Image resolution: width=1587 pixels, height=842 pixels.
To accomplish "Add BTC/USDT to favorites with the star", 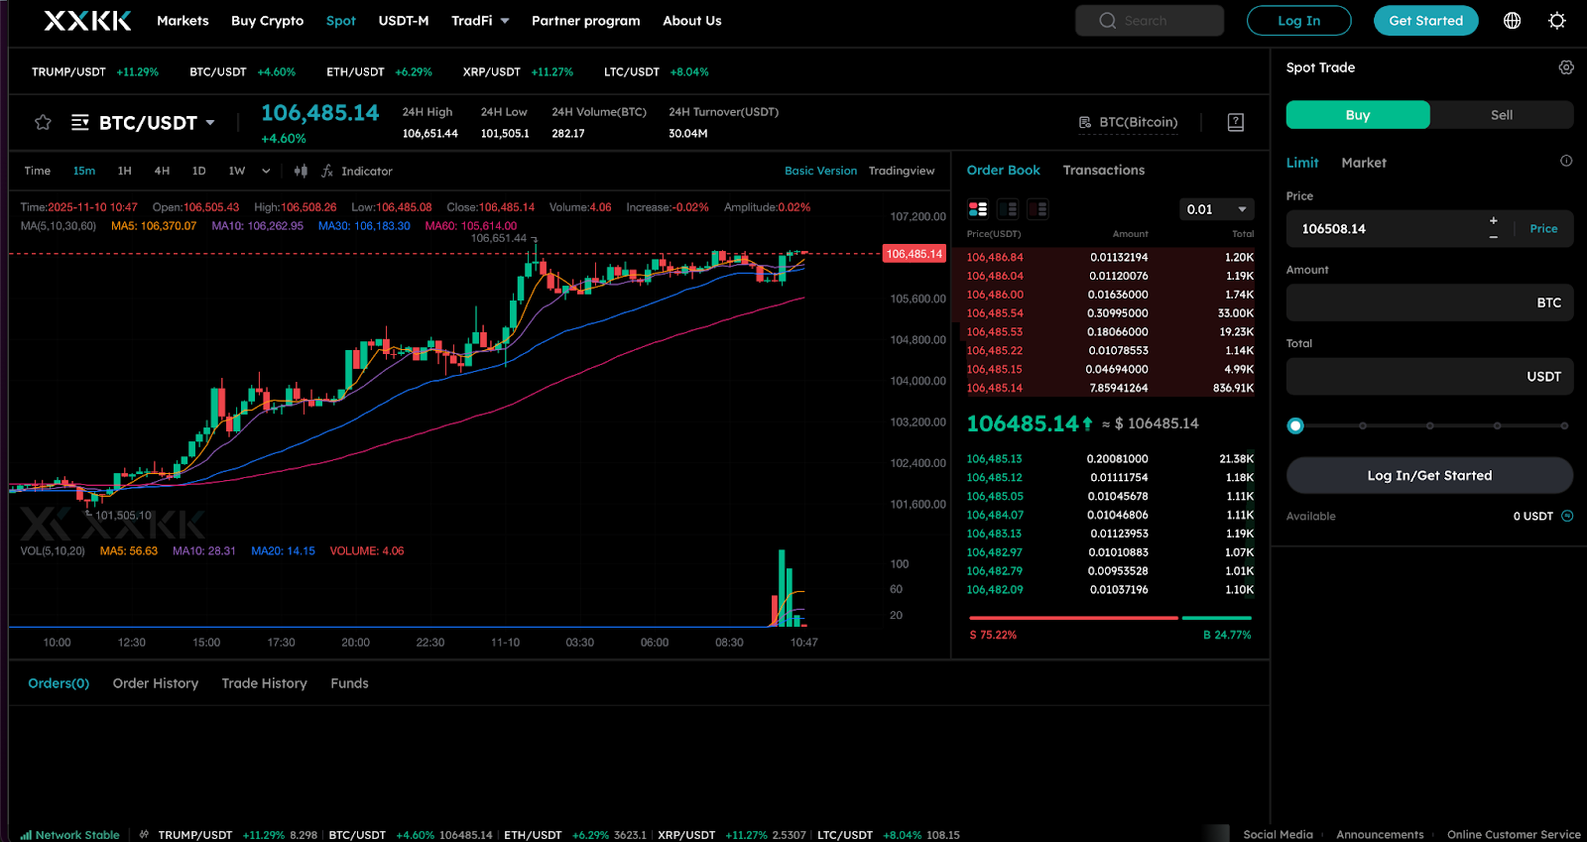I will point(43,122).
